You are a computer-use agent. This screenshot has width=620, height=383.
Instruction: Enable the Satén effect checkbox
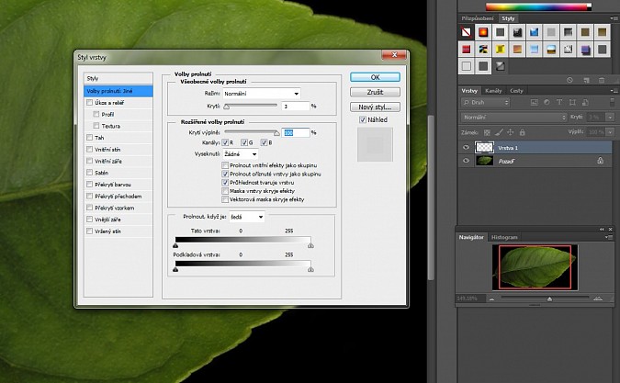pyautogui.click(x=89, y=173)
